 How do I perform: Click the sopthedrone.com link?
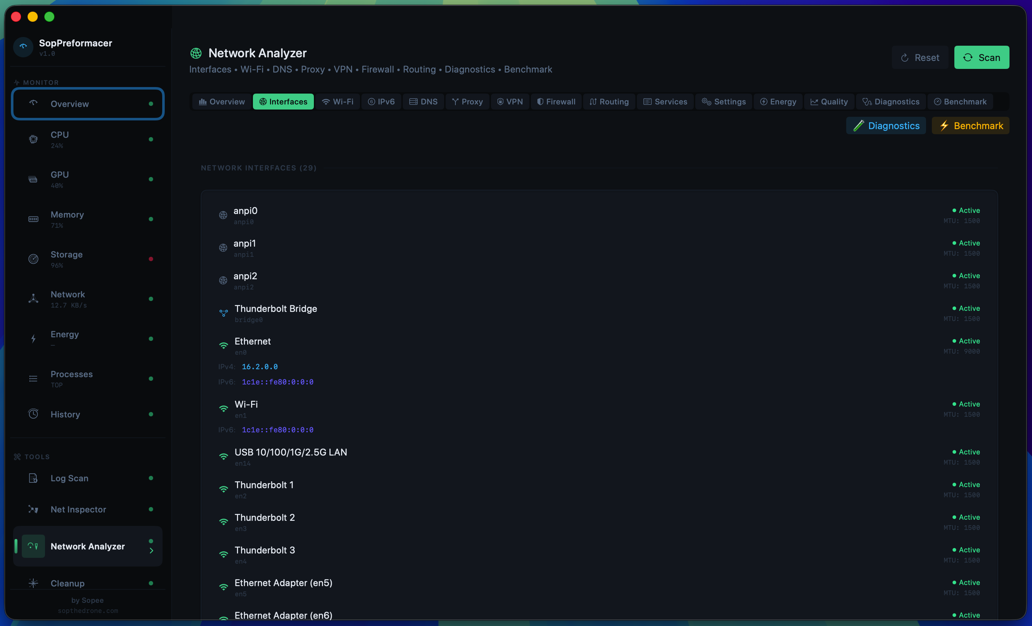pyautogui.click(x=87, y=610)
